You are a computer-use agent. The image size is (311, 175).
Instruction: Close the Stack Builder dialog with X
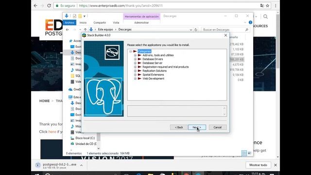(x=225, y=35)
